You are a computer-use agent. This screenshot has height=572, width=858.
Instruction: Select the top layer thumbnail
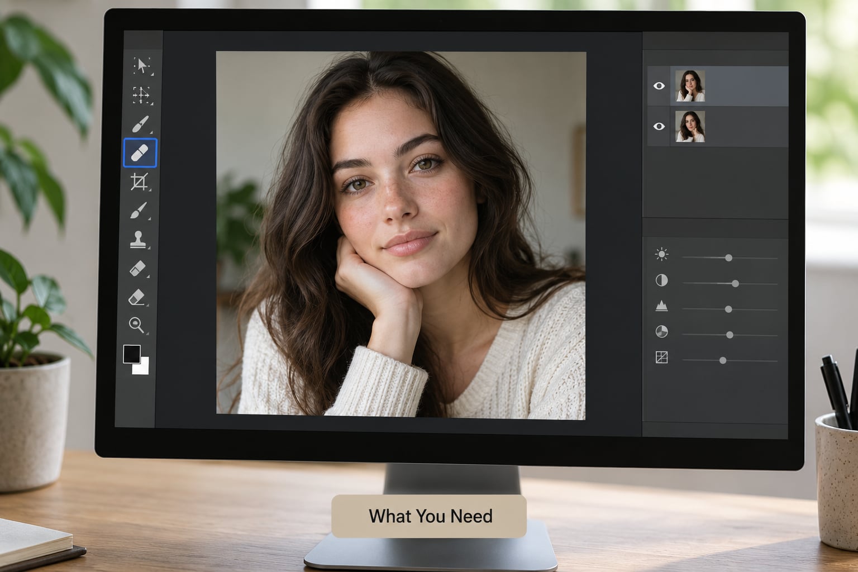pos(690,86)
